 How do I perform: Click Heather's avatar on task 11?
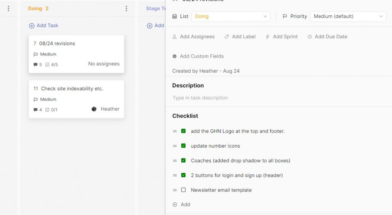94,109
